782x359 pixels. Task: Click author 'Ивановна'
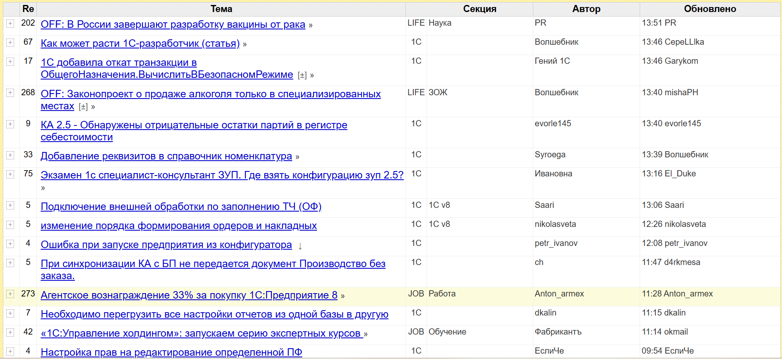[553, 173]
